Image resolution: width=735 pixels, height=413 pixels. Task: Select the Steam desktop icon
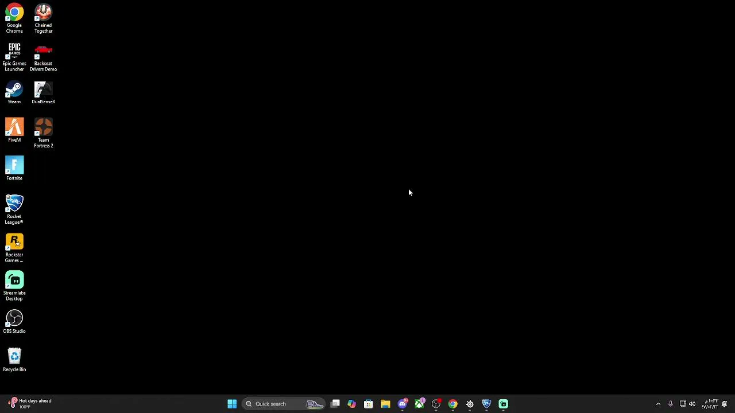(14, 92)
